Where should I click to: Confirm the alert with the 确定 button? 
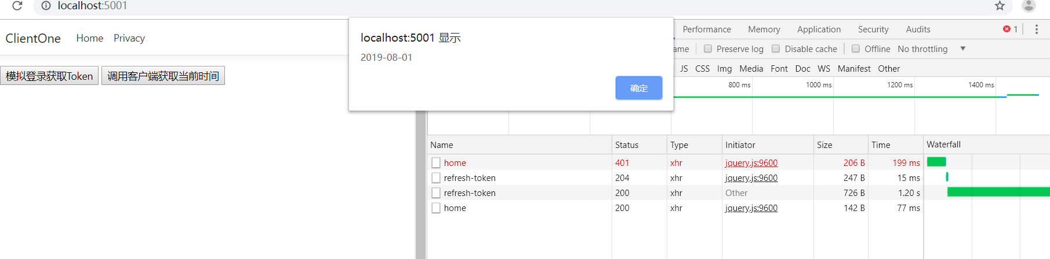coord(638,88)
